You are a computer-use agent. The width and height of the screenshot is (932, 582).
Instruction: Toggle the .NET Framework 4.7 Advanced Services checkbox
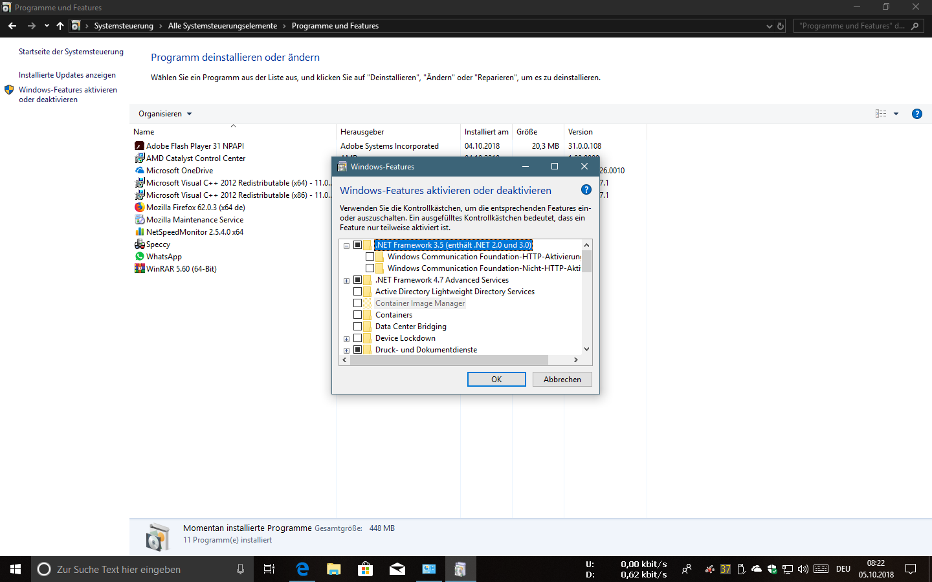pyautogui.click(x=357, y=280)
